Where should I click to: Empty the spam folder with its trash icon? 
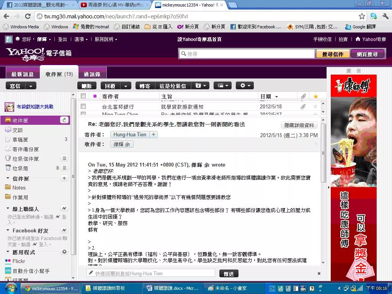point(64,158)
